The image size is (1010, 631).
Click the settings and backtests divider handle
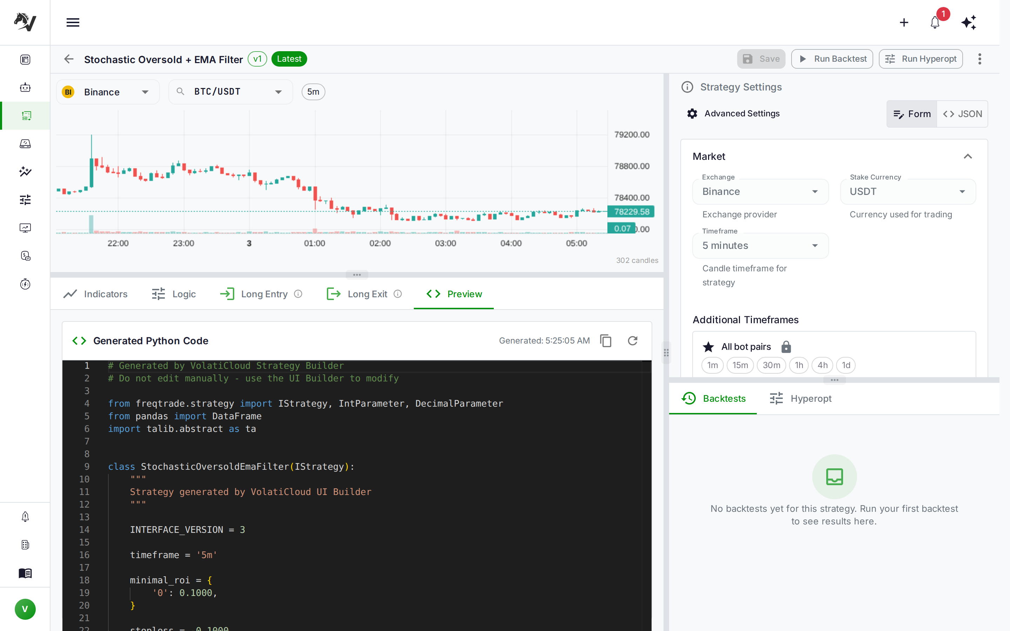pos(834,380)
